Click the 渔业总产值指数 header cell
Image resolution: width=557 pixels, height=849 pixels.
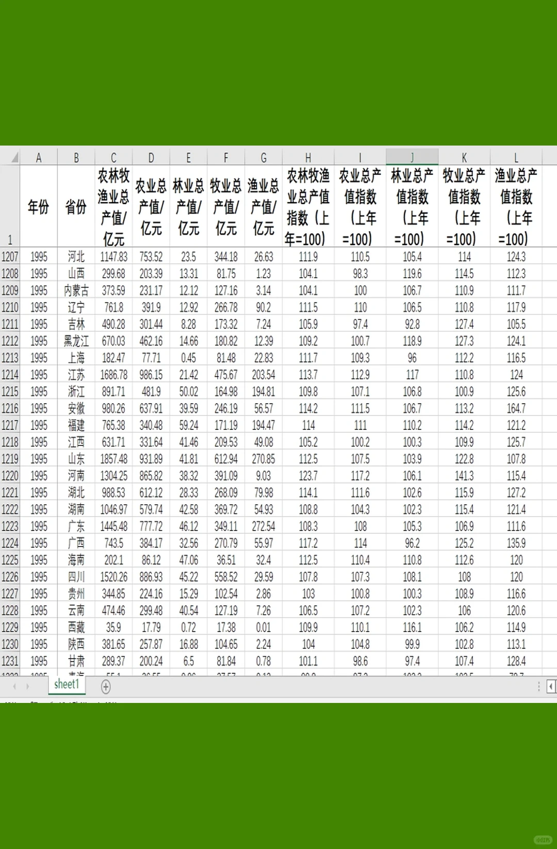[x=516, y=206]
